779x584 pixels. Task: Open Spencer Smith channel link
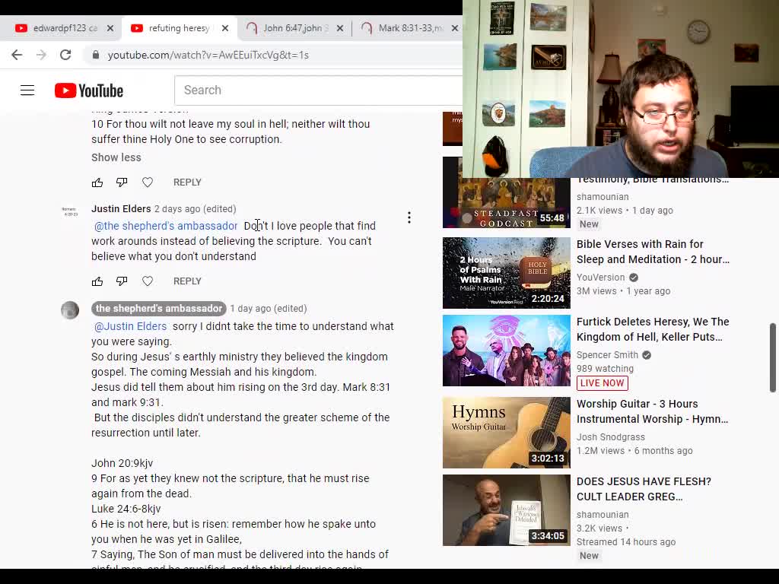(607, 355)
